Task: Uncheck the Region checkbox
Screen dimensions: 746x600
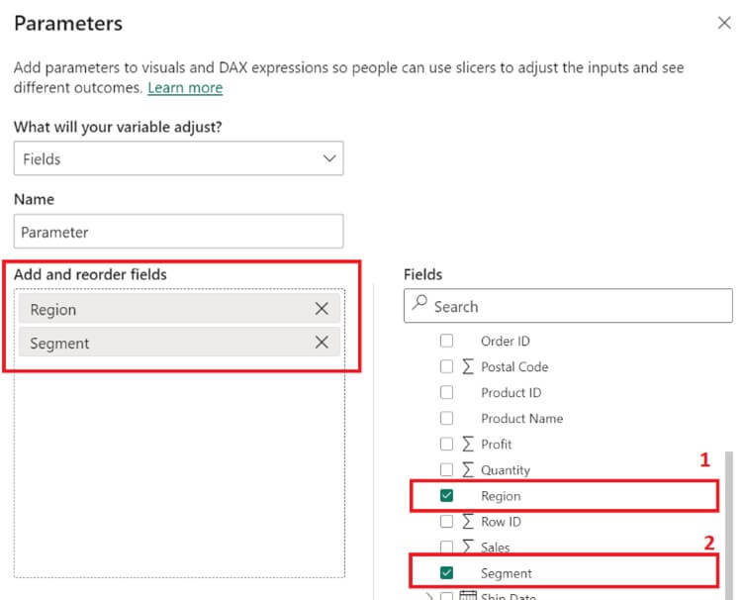Action: 446,496
